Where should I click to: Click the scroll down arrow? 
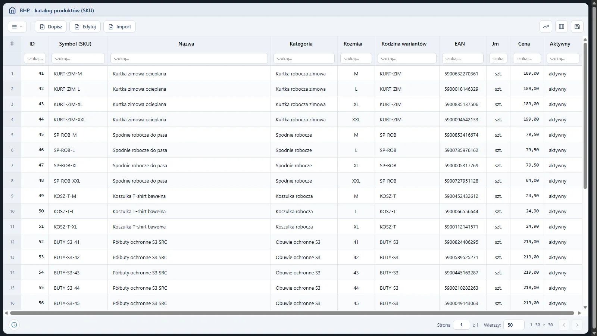point(585,307)
